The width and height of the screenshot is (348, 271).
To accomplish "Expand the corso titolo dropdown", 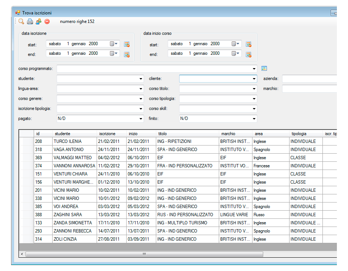I will 254,89.
